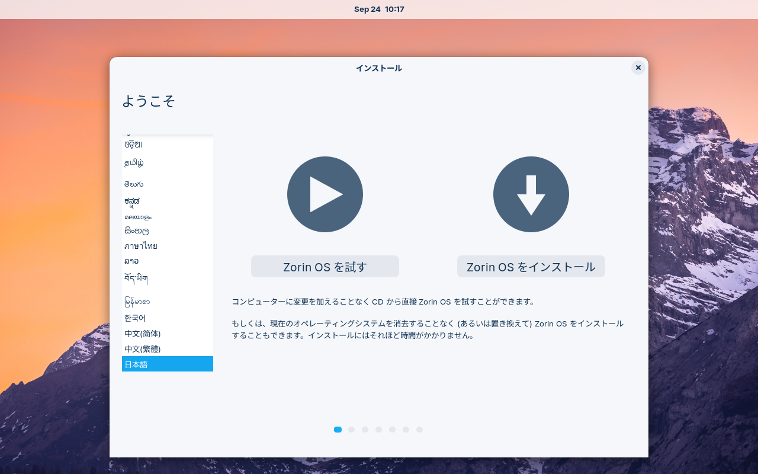Click the play icon to try Zorin OS
Image resolution: width=758 pixels, height=474 pixels.
(x=325, y=194)
